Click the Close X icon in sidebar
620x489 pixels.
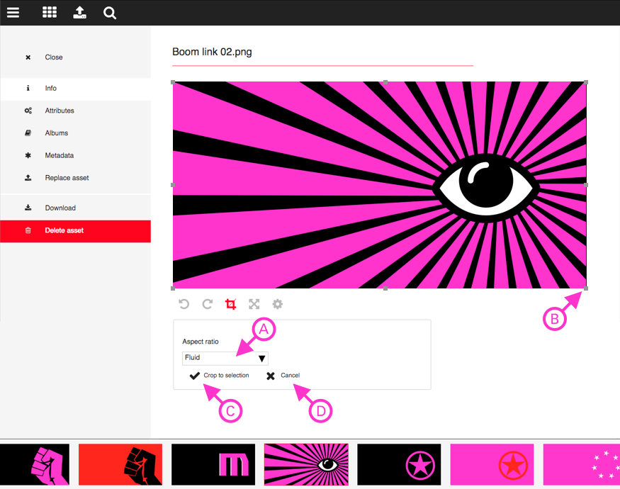[x=28, y=57]
